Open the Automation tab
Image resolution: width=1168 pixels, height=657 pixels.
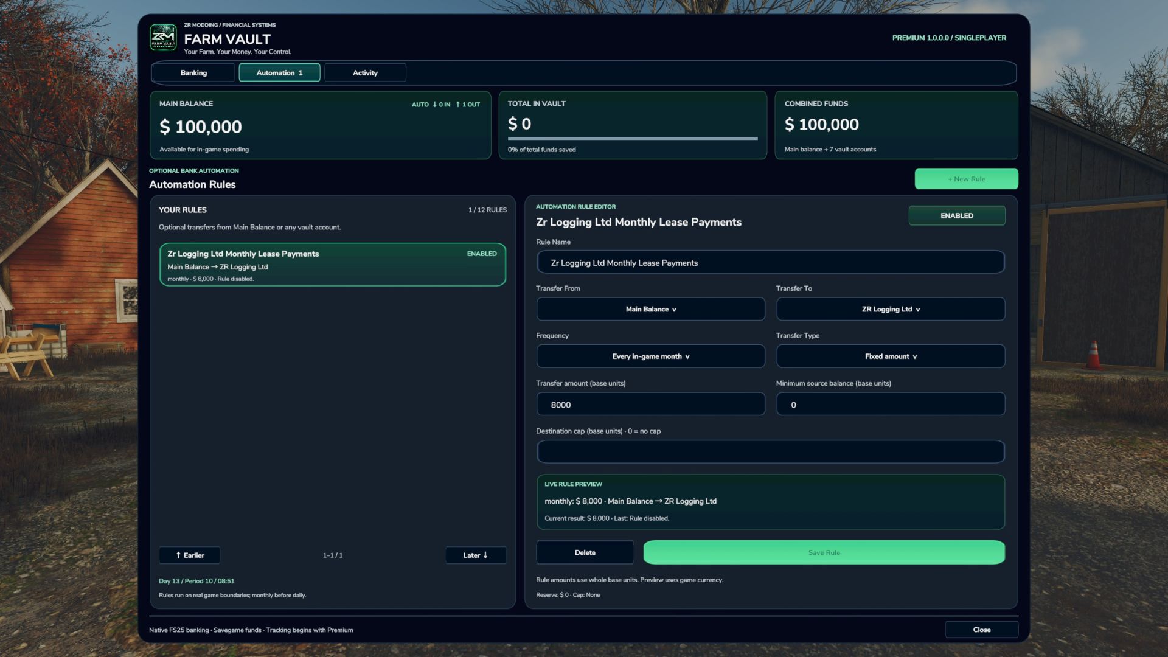click(279, 72)
